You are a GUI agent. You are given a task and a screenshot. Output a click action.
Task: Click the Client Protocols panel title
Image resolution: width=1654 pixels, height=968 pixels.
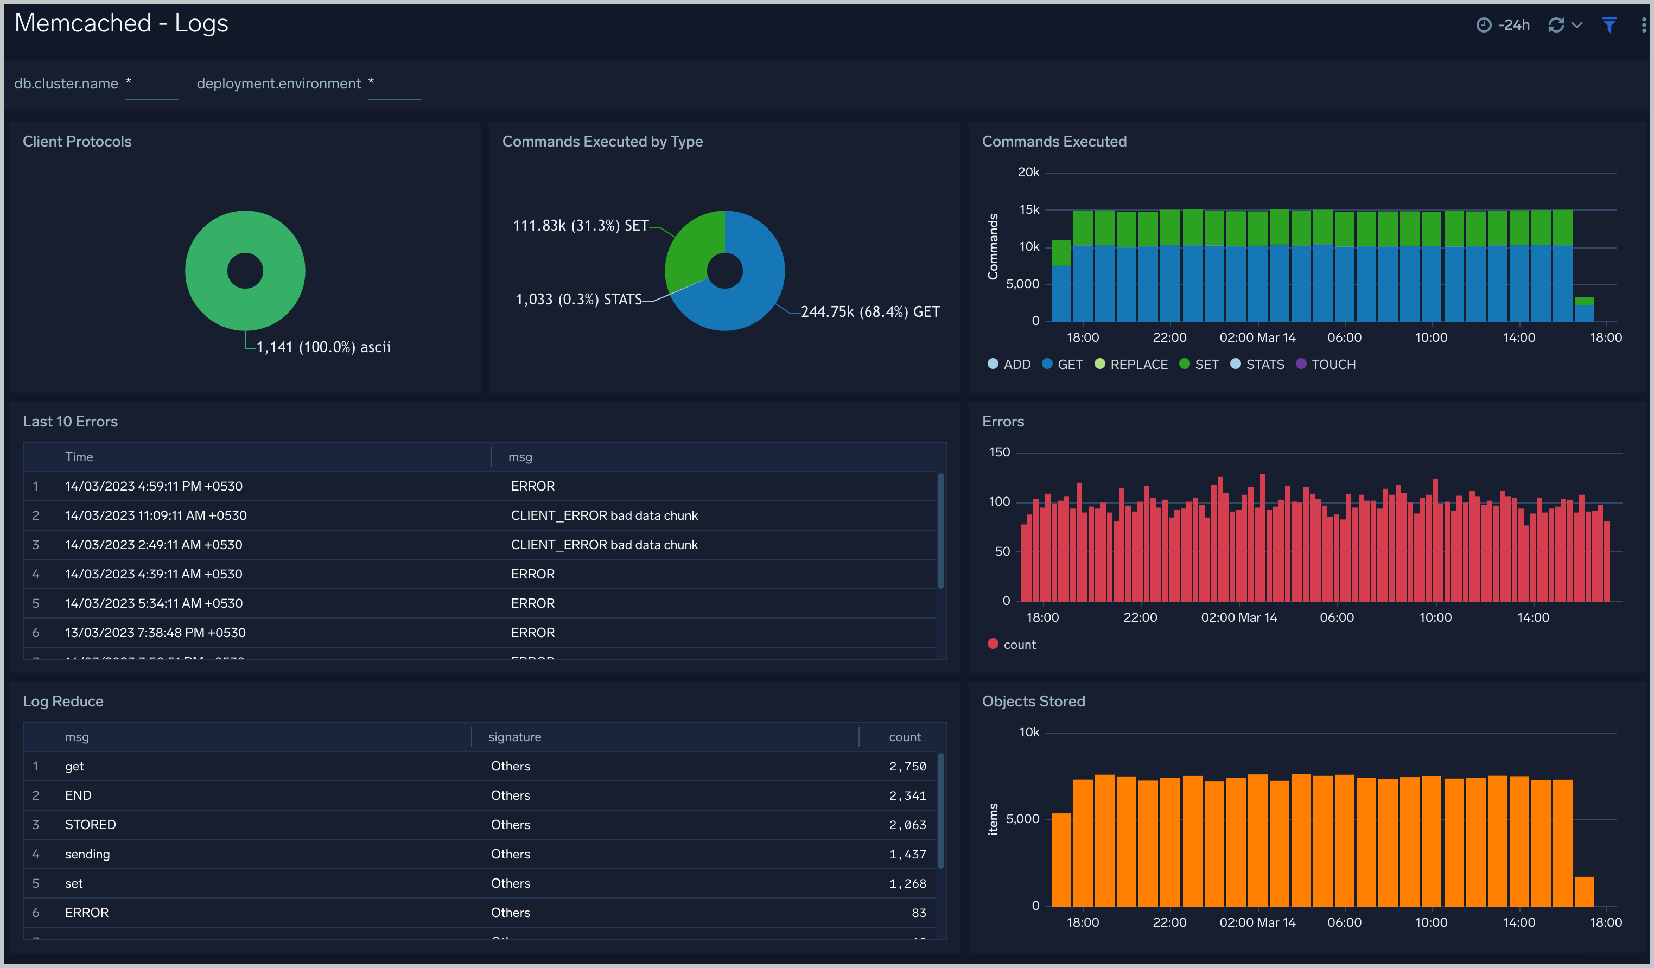(x=77, y=142)
